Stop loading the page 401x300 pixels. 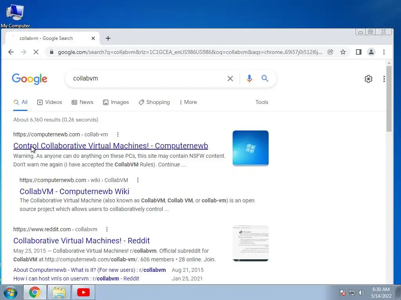pos(36,52)
